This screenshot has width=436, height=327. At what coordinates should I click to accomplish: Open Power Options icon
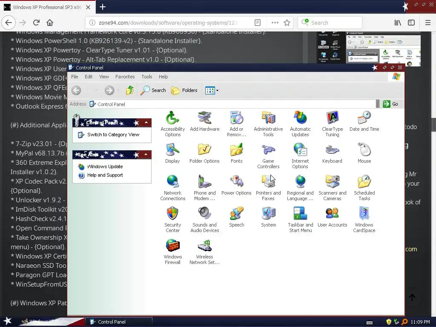click(236, 185)
